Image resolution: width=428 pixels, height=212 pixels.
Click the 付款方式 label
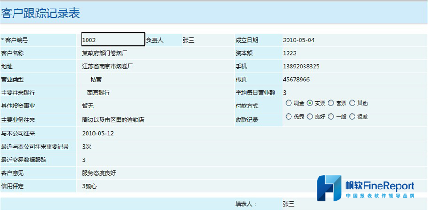click(x=247, y=106)
